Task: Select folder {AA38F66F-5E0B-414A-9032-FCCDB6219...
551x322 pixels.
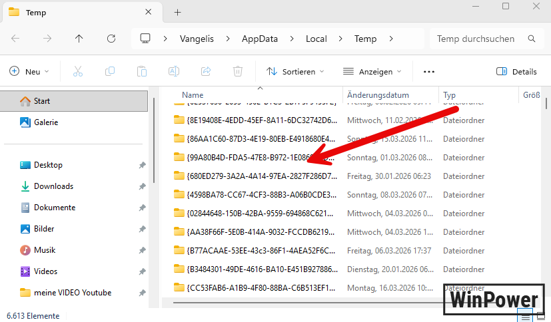Action: click(x=261, y=232)
